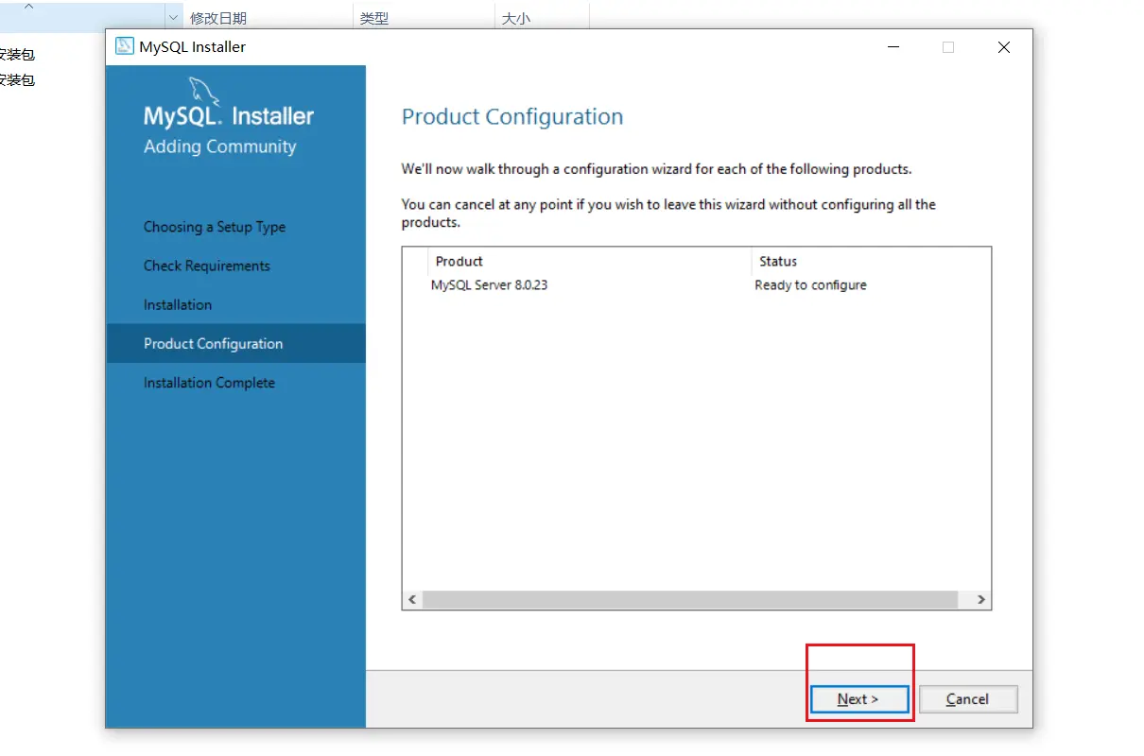Select the Check Requirements step
The height and width of the screenshot is (756, 1144).
207,266
